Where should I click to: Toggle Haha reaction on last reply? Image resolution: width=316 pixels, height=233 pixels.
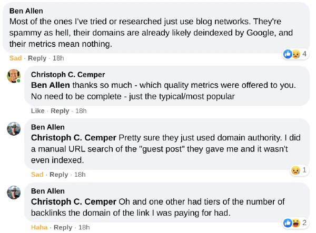click(39, 227)
